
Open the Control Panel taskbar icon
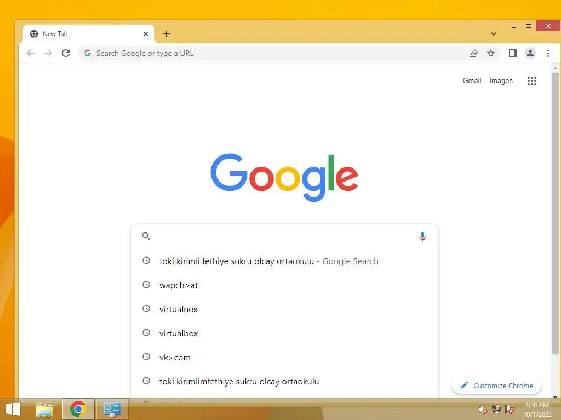point(112,409)
